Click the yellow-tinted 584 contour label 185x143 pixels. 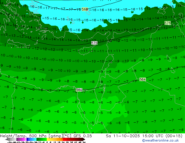(142, 79)
